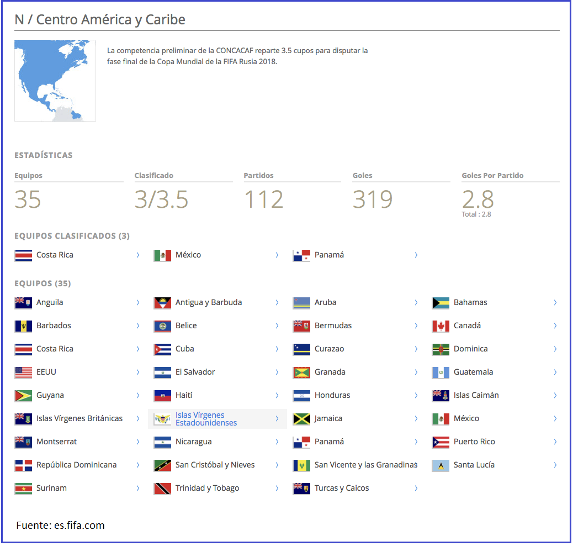Viewport: 573px width, 546px height.
Task: Click the República Dominicana chevron arrow
Action: click(x=138, y=465)
